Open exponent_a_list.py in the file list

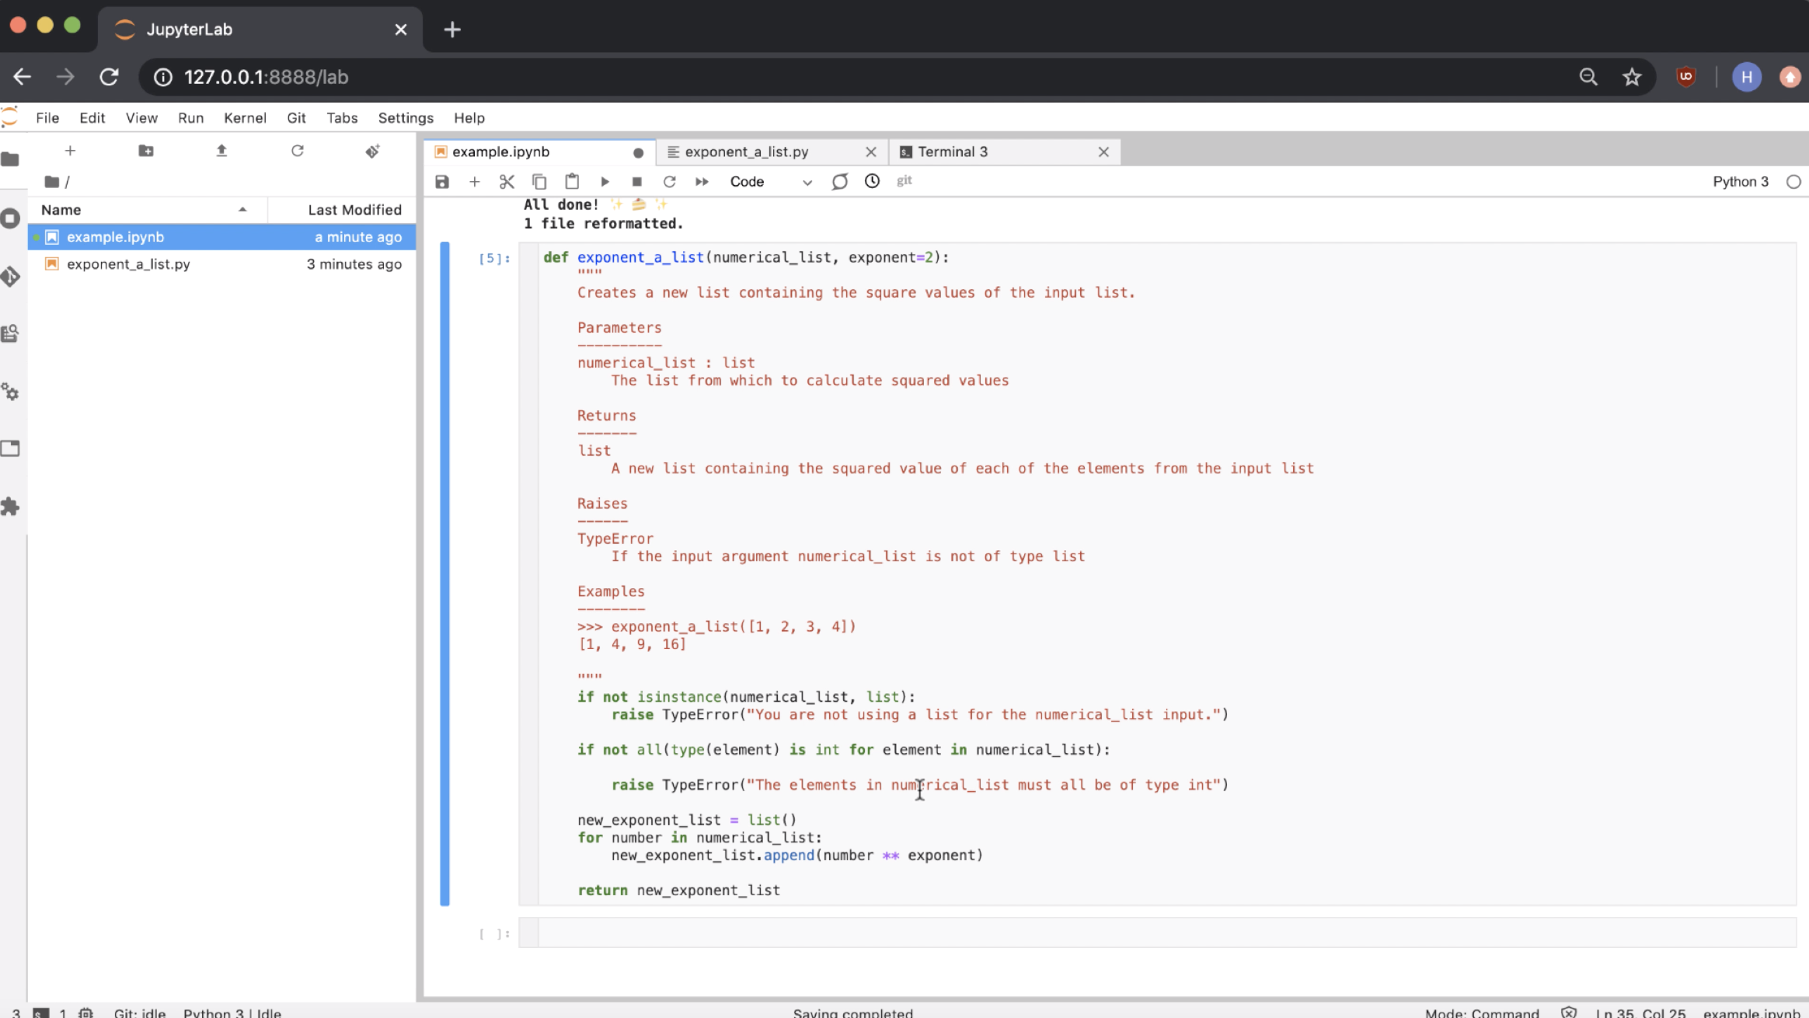click(128, 264)
